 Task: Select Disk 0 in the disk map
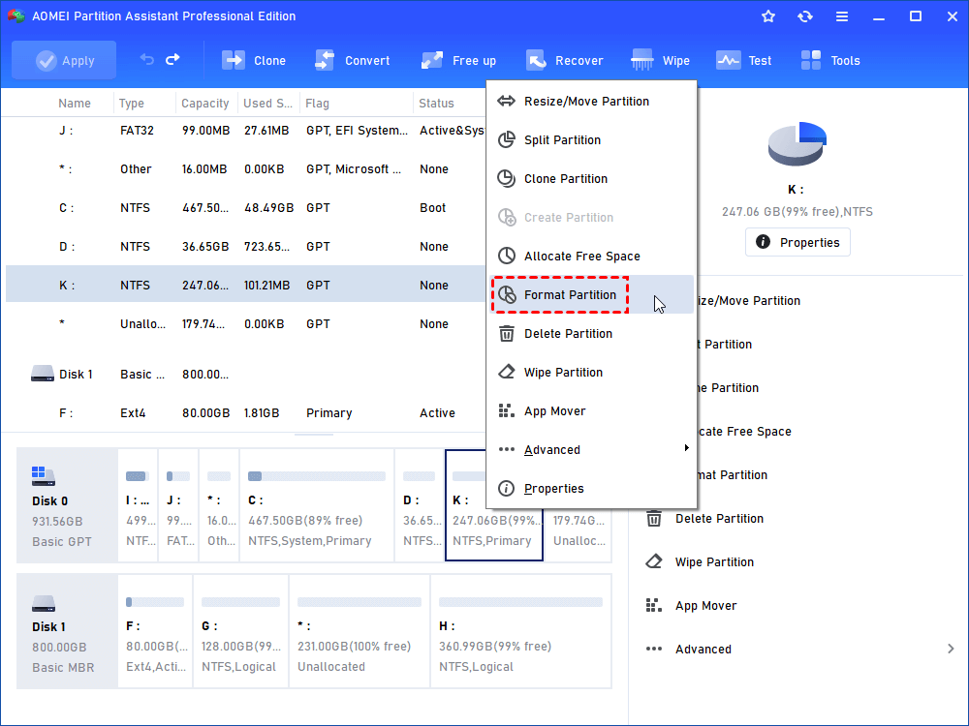pos(67,505)
